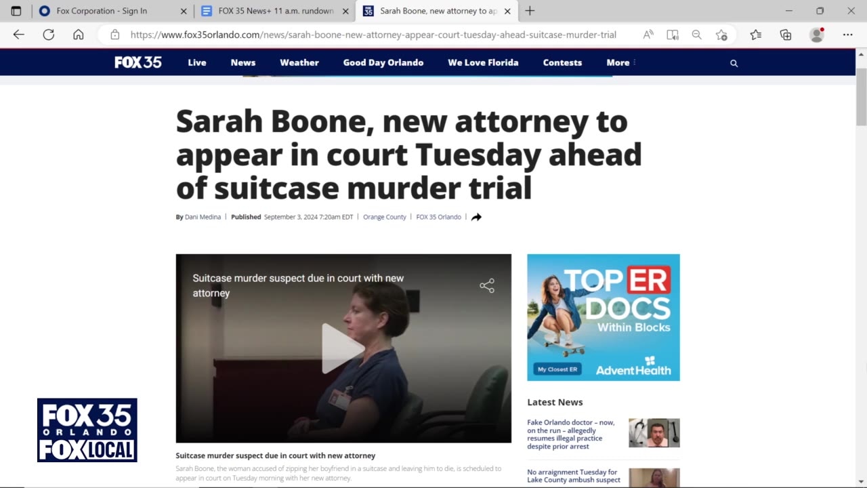Open the tab actions menu button
Screen dimensions: 867x488
coord(16,11)
